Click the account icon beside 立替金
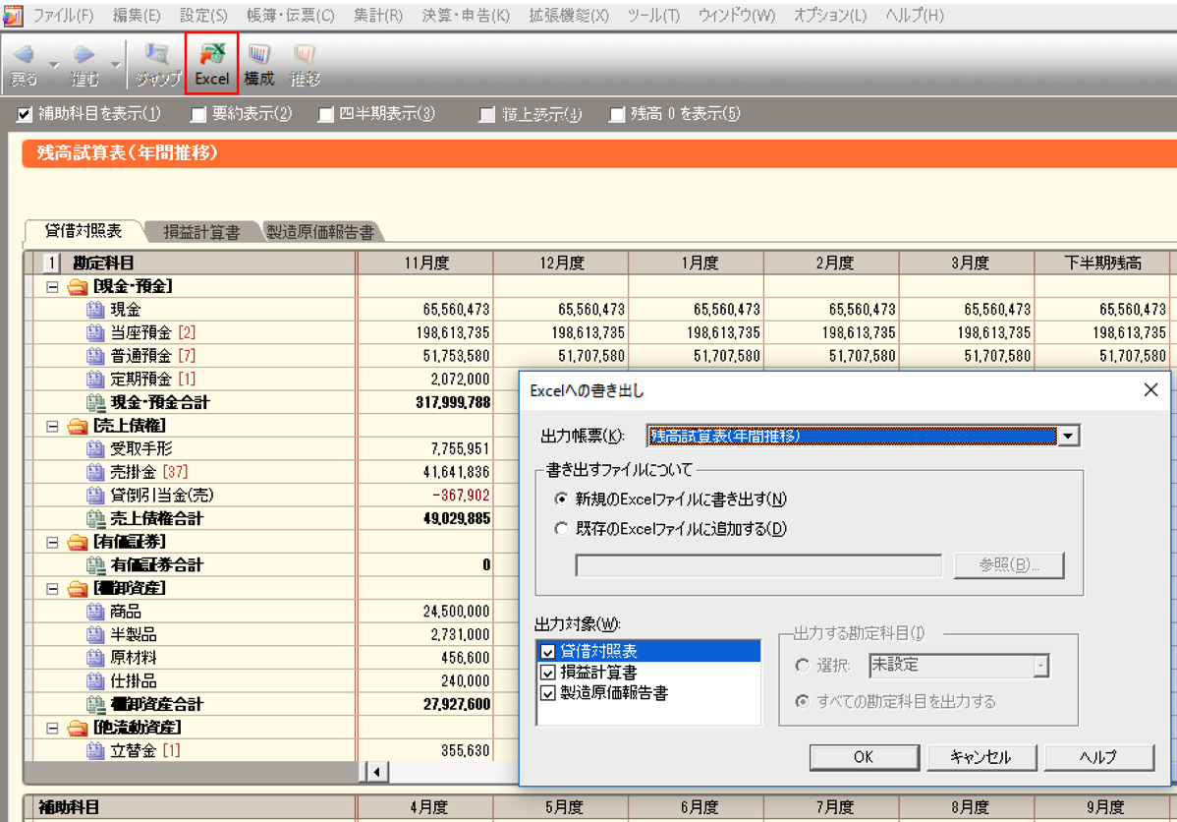 [x=94, y=750]
